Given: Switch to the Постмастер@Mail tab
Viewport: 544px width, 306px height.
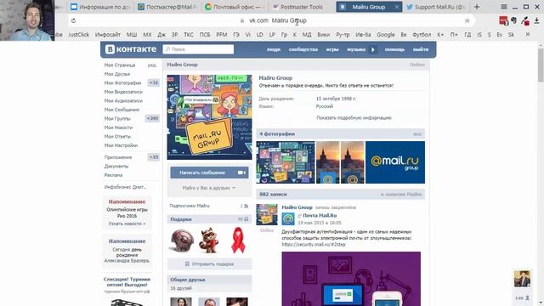Looking at the screenshot, I should coord(167,7).
